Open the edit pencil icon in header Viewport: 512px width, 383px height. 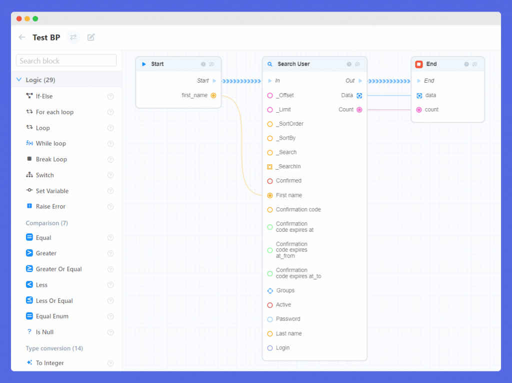tap(91, 37)
